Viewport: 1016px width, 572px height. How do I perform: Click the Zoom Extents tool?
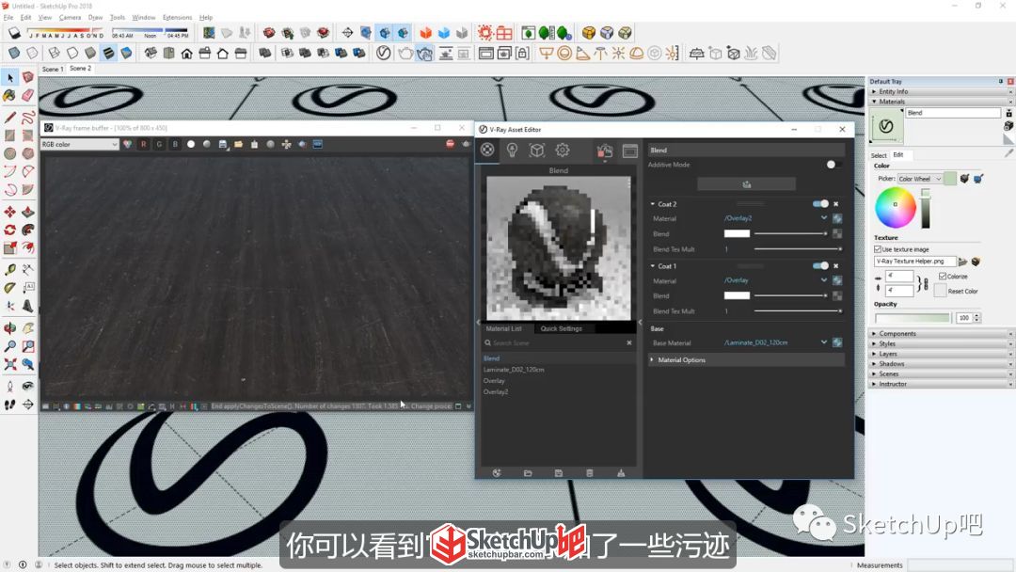[x=9, y=365]
